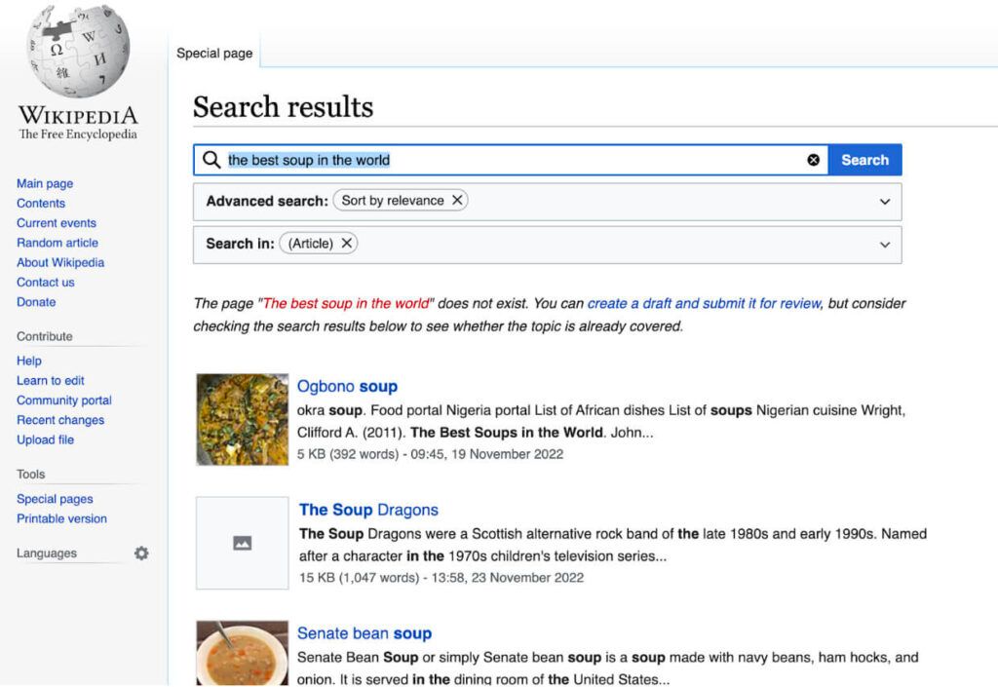This screenshot has height=687, width=998.
Task: Open the Languages settings gear icon
Action: [141, 553]
